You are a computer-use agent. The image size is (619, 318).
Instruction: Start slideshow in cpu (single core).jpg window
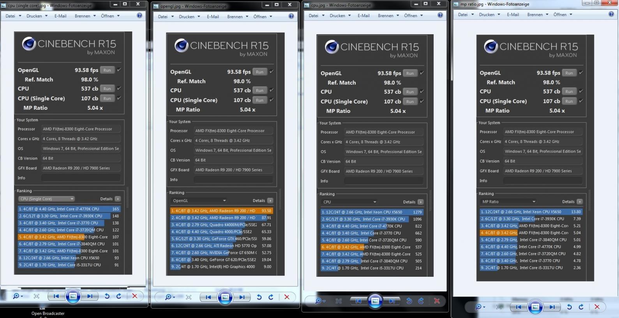click(x=72, y=296)
